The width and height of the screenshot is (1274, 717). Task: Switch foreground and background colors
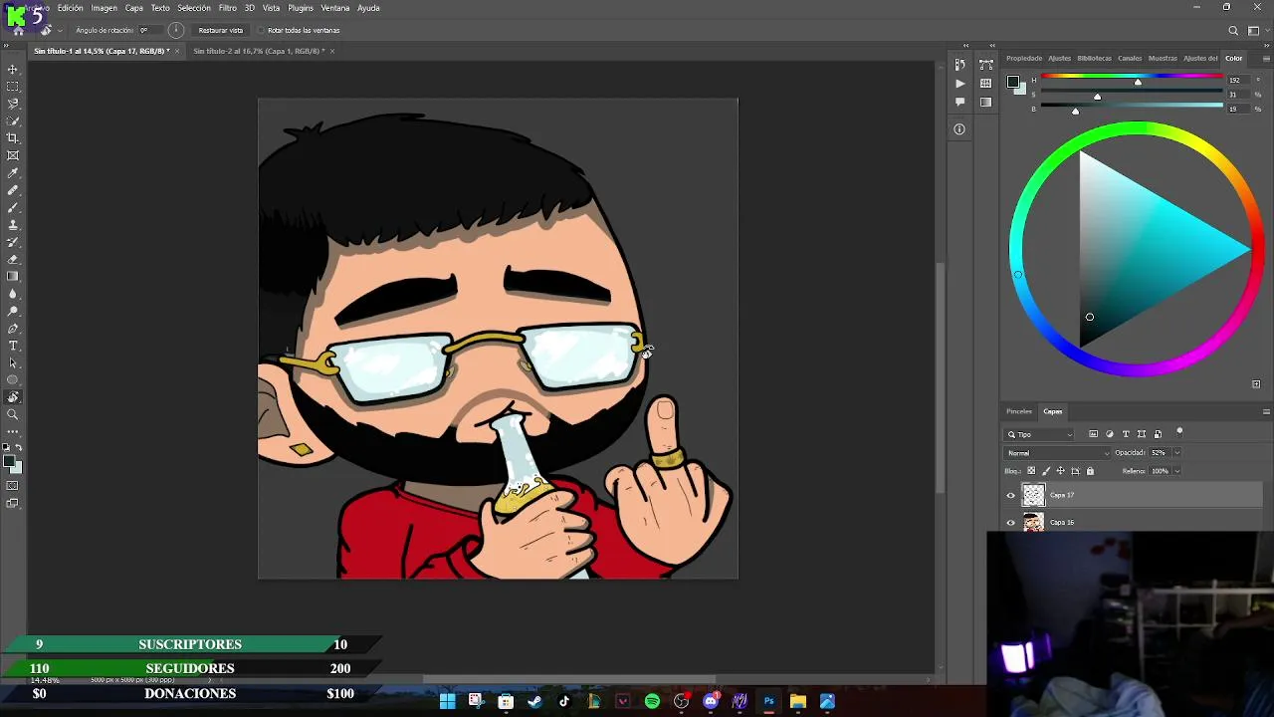pyautogui.click(x=19, y=448)
